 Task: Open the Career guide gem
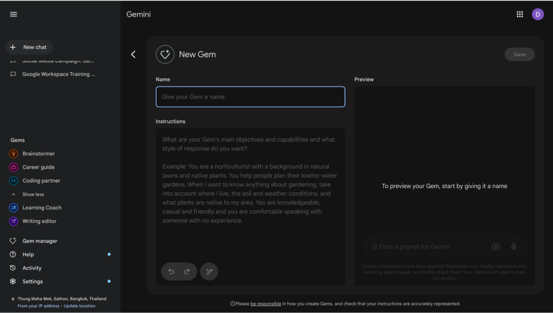[x=38, y=168]
